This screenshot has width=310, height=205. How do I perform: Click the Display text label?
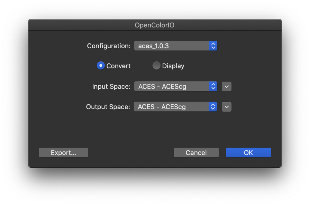coord(173,66)
